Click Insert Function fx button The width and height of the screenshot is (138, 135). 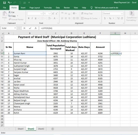[36, 28]
